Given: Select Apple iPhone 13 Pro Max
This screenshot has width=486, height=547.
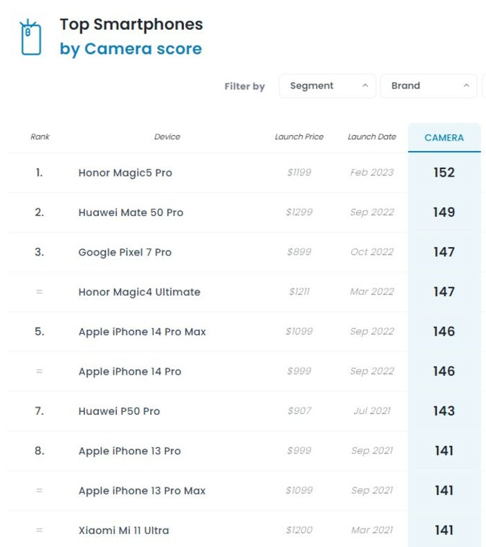Looking at the screenshot, I should (142, 491).
